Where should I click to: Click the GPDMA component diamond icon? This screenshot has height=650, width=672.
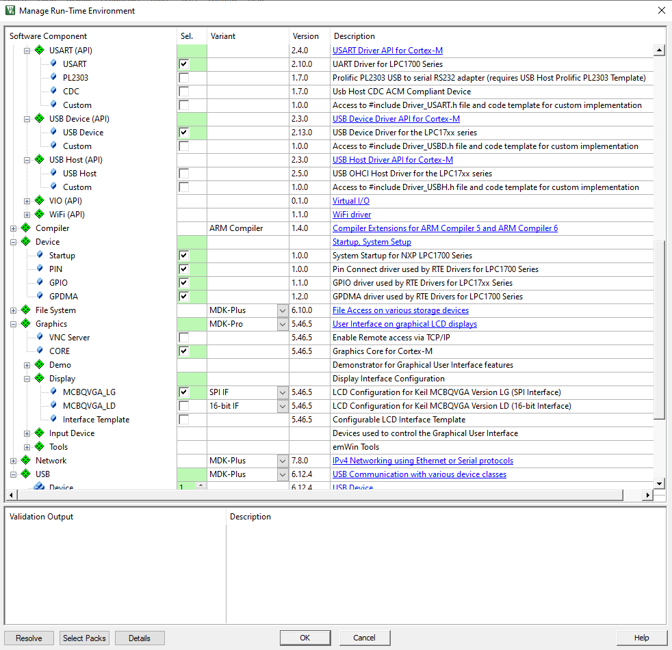pos(38,296)
